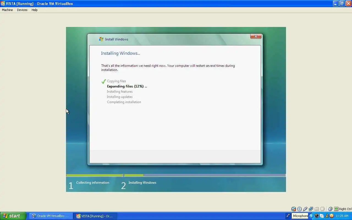352x220 pixels.
Task: Click the stage 2 installation progress bar
Action: [205, 175]
